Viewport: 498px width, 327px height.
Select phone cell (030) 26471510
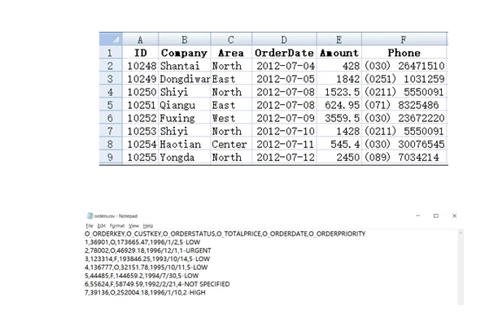[x=404, y=65]
